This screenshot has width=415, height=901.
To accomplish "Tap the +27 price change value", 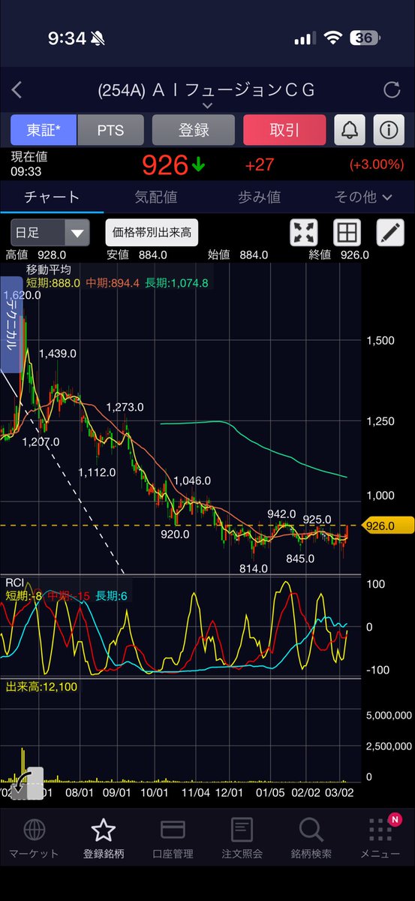I will 260,164.
